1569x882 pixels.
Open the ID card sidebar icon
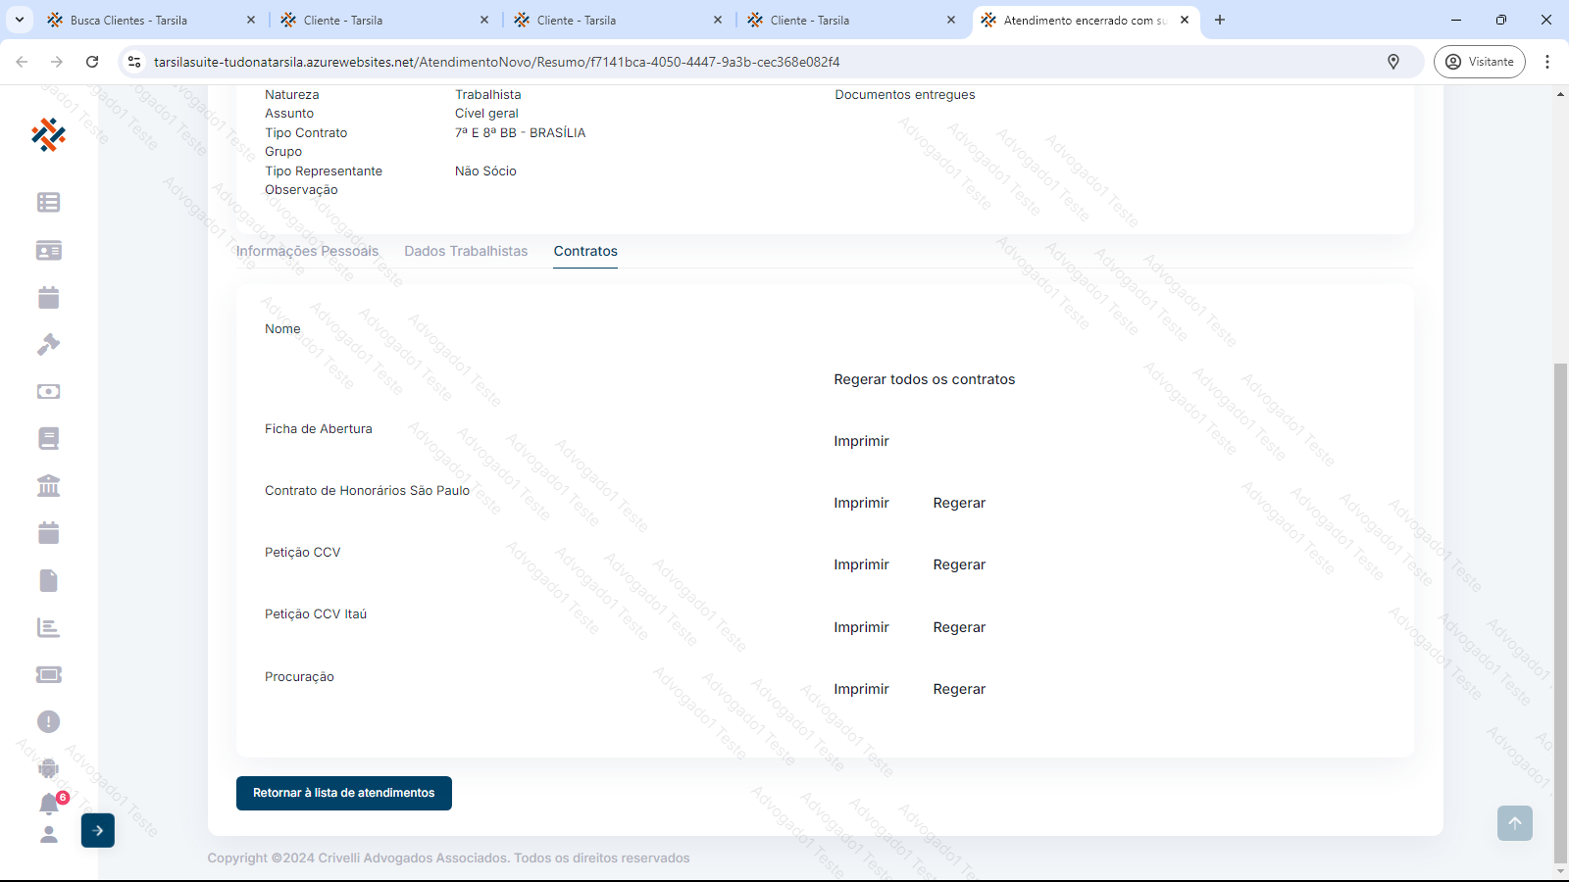click(x=48, y=251)
